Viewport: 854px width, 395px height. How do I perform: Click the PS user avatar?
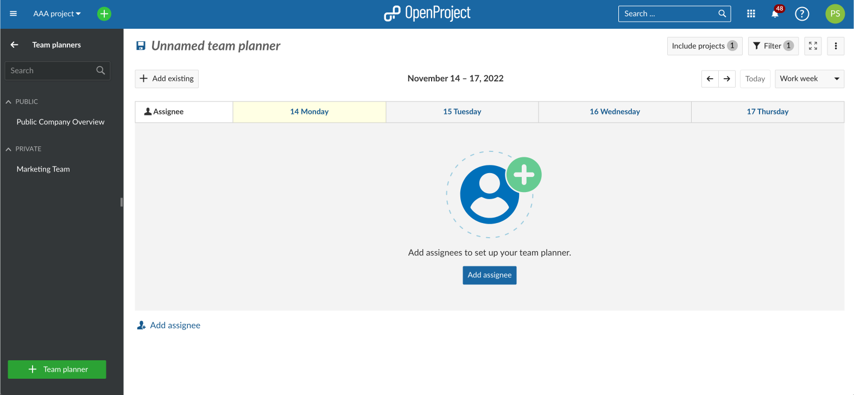click(x=835, y=14)
